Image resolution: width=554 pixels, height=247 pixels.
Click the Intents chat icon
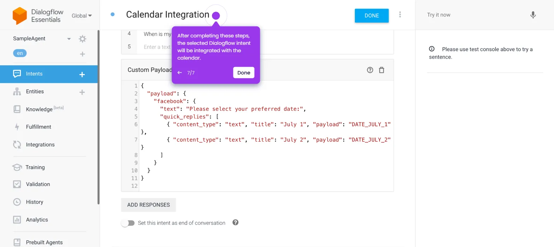17,74
